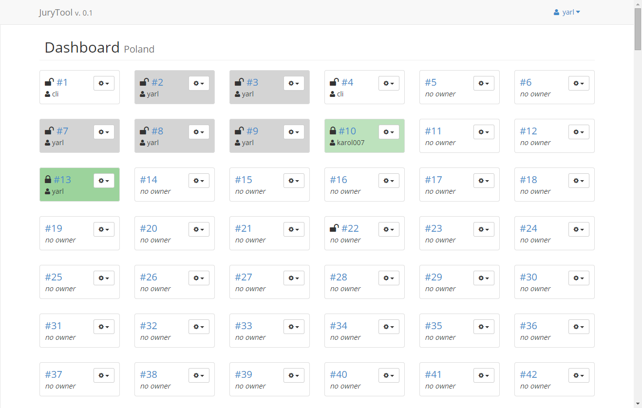The image size is (642, 408).
Task: Open the gear dropdown on card #8
Action: (199, 132)
